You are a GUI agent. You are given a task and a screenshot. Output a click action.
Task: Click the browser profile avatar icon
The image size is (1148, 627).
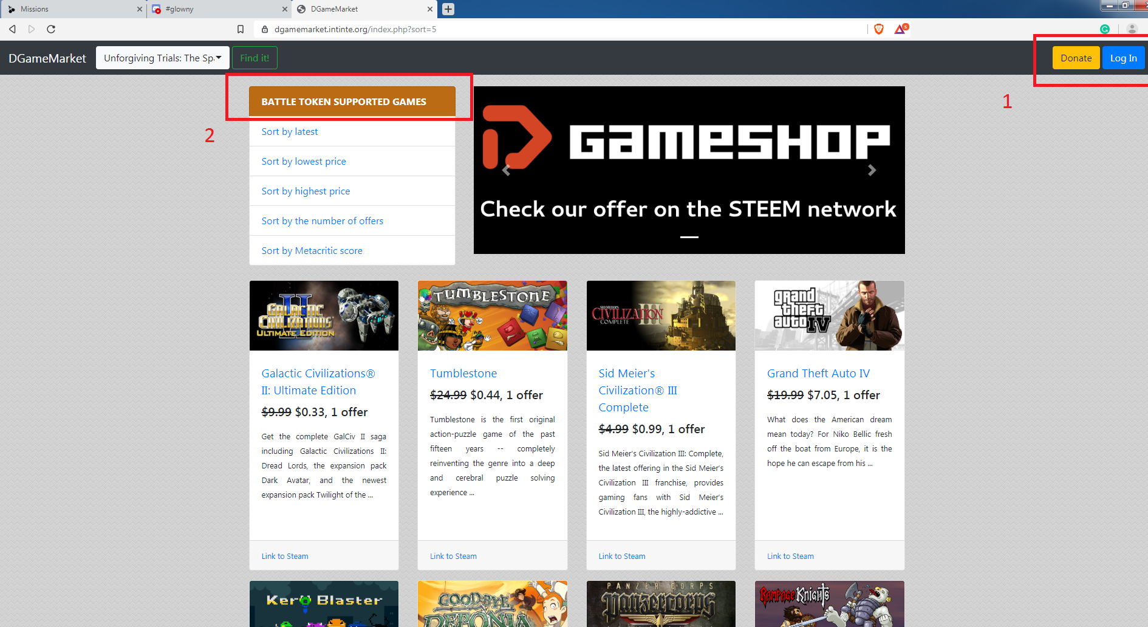[x=1131, y=29]
